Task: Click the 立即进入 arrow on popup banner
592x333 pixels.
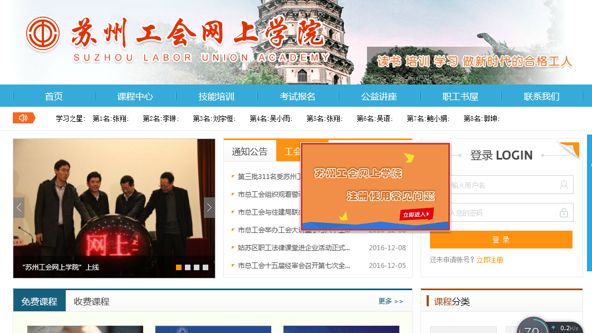Action: 417,214
